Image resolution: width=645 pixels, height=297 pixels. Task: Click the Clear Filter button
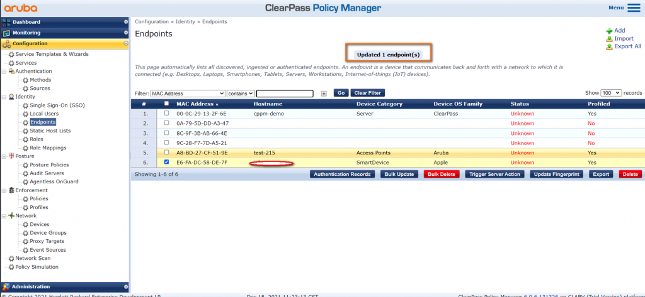[368, 93]
